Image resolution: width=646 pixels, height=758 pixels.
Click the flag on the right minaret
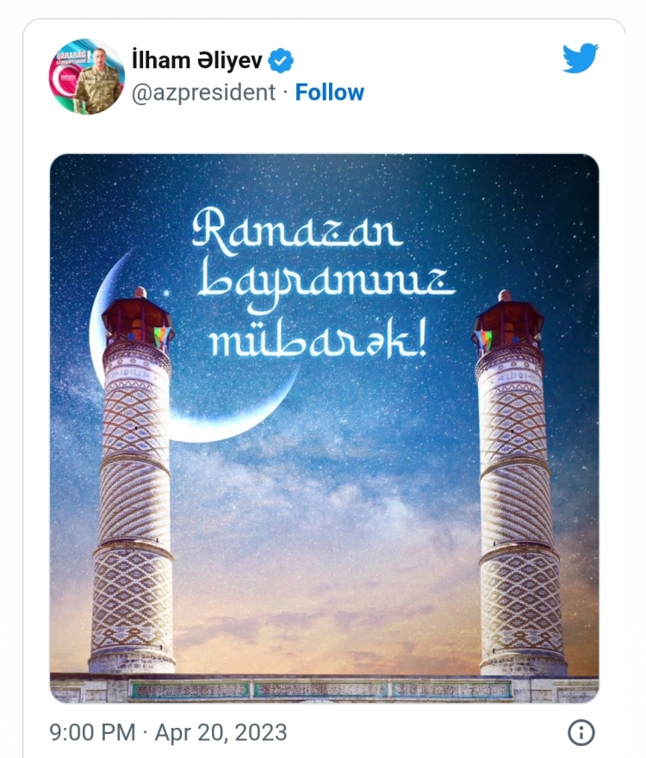coord(483,341)
